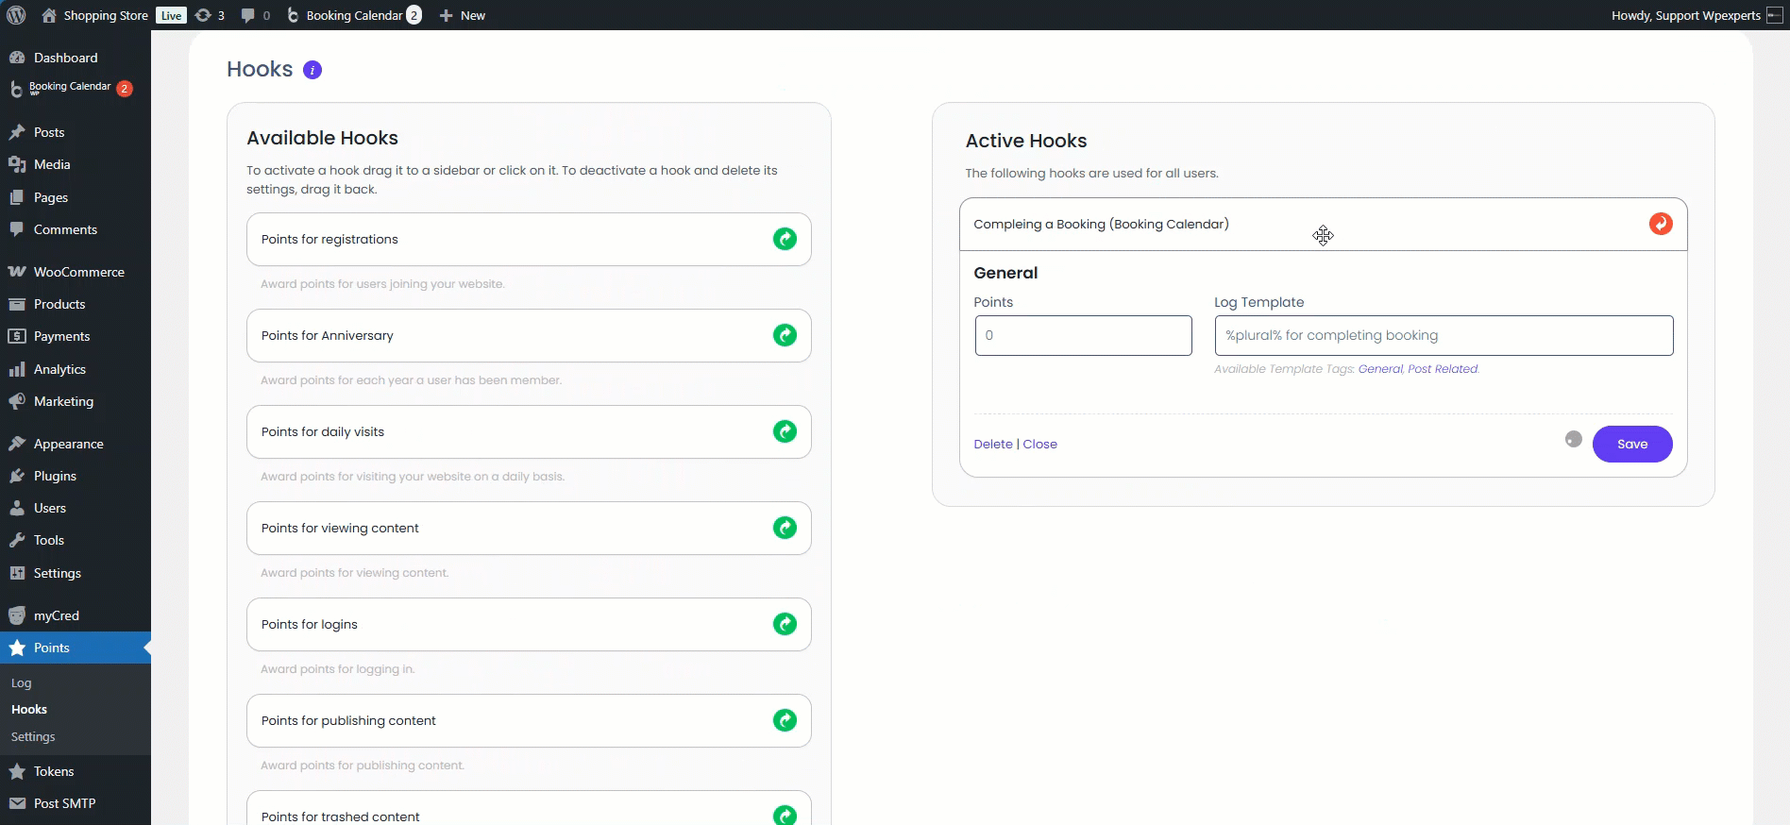This screenshot has height=825, width=1790.
Task: Open the Post Related template tags link
Action: click(x=1443, y=369)
